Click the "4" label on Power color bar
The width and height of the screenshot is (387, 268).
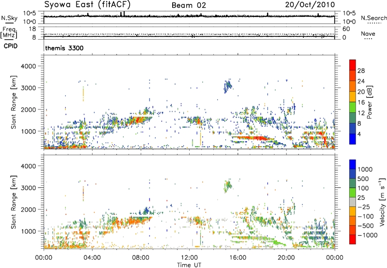pos(359,134)
